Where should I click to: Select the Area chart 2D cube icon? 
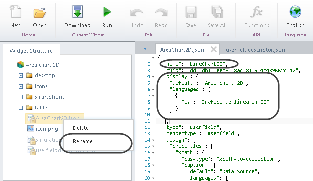tap(21, 64)
